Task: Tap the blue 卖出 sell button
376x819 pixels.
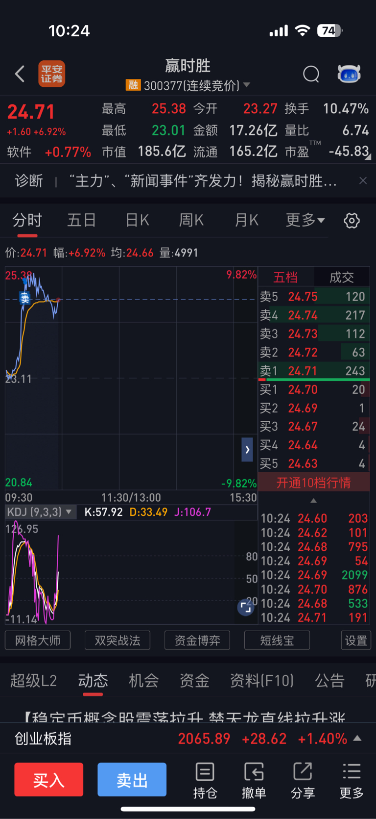Action: tap(132, 779)
